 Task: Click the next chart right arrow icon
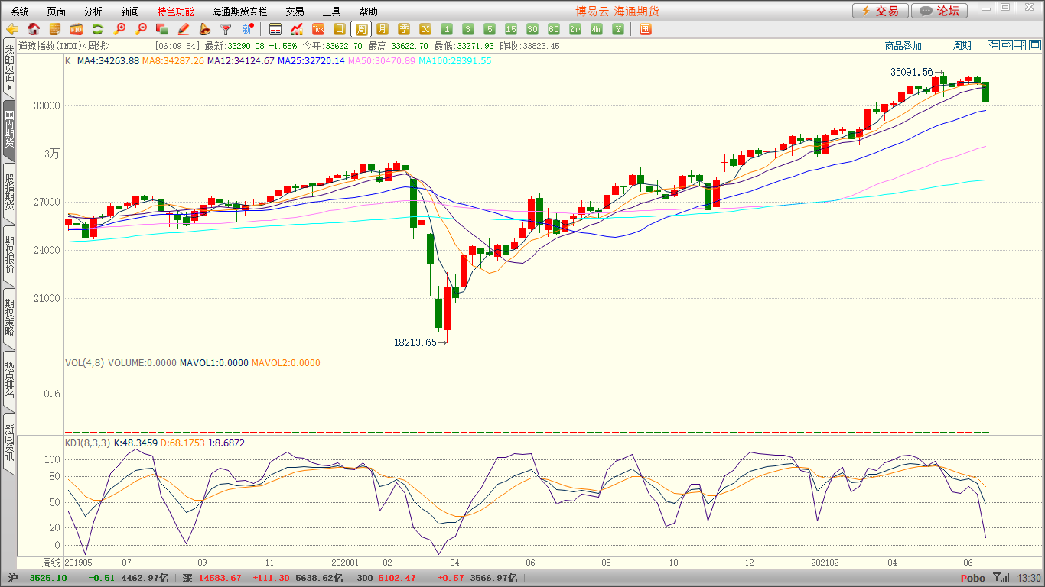click(1006, 45)
